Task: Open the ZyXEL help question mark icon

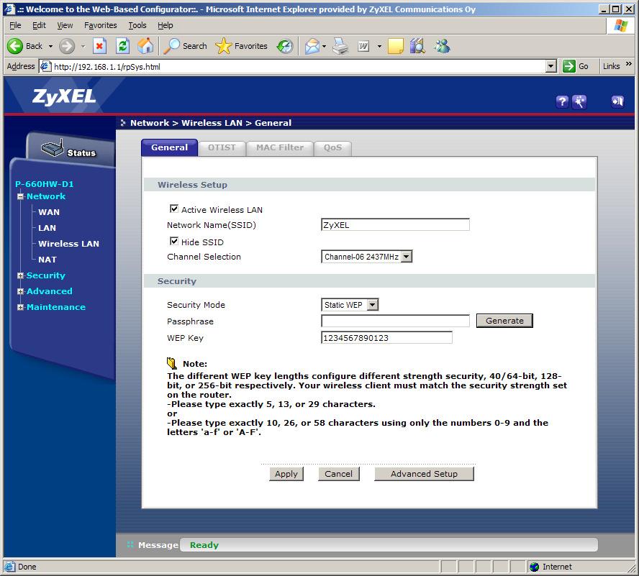Action: (562, 101)
